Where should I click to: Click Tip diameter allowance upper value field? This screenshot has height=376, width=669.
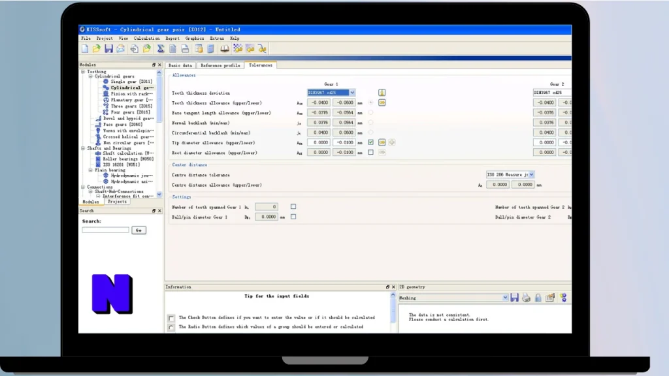[318, 142]
